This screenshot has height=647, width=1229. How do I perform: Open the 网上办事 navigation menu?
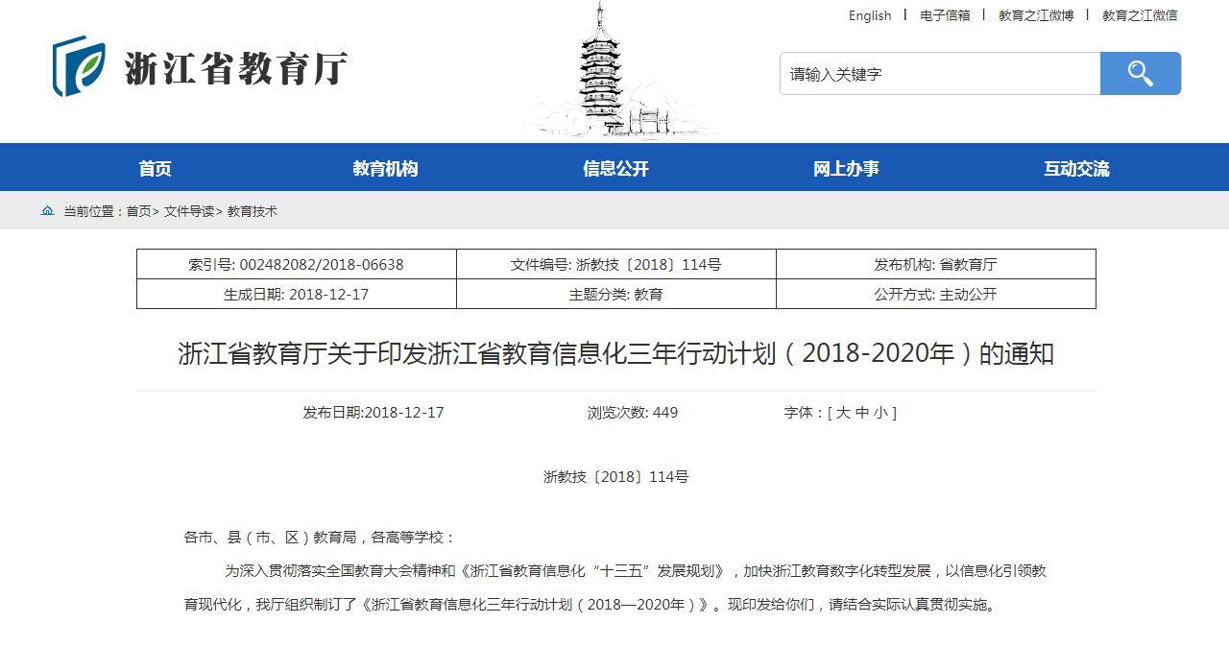pos(846,169)
